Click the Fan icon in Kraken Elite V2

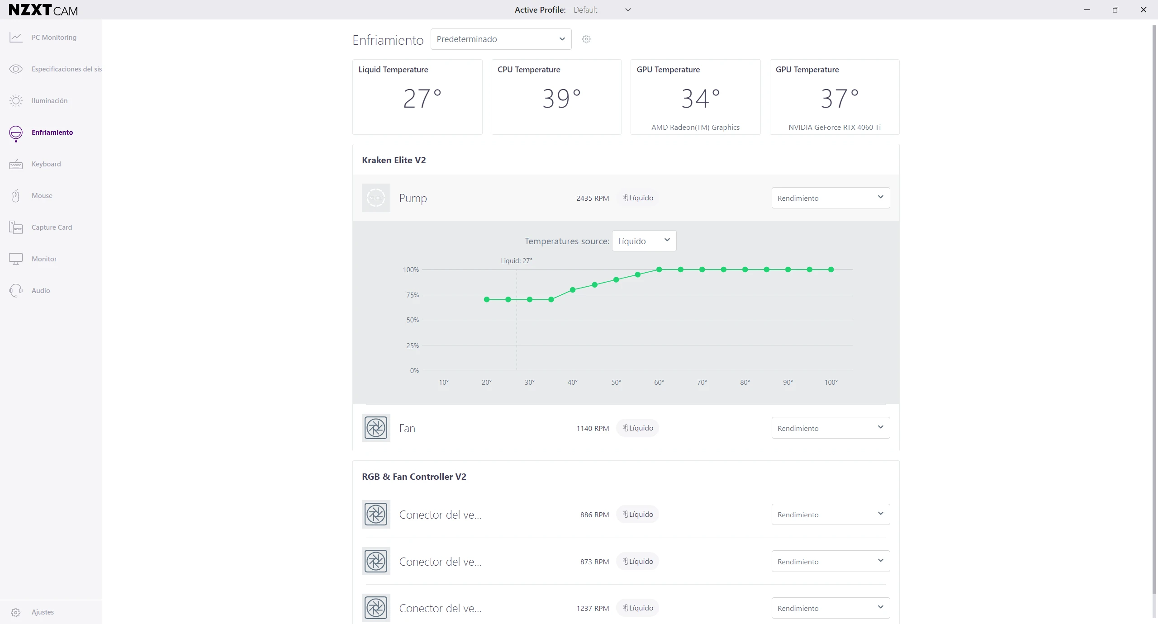pos(376,428)
